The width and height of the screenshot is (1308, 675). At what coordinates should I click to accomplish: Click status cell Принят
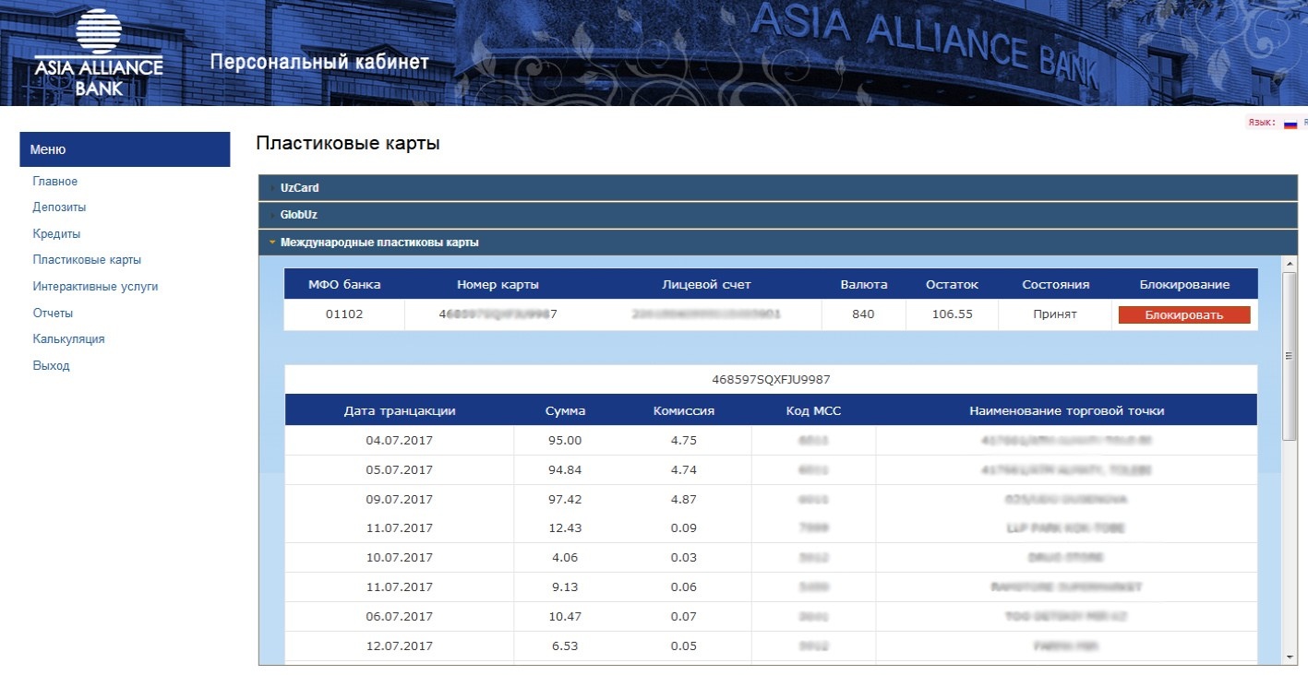point(1055,314)
